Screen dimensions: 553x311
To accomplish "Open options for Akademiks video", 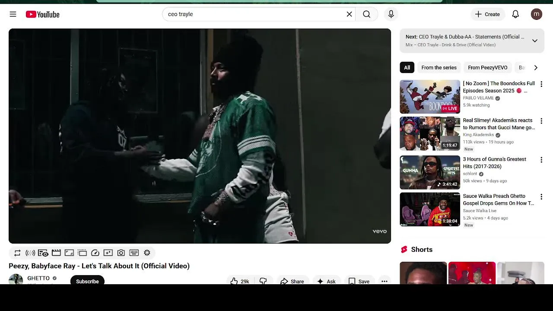I will click(541, 121).
